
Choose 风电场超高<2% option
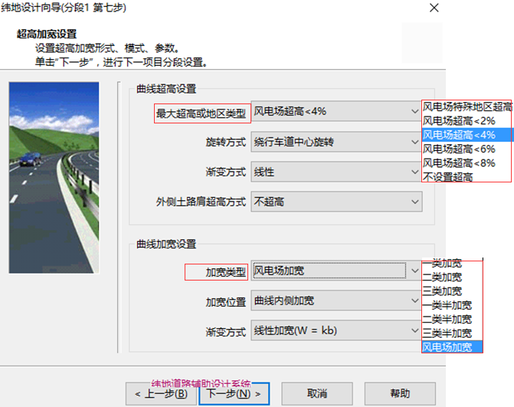460,120
